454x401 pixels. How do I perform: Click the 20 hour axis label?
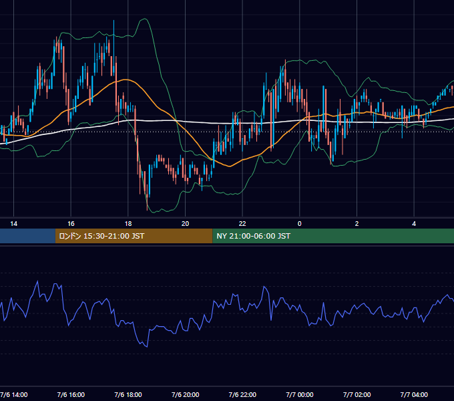pyautogui.click(x=185, y=224)
